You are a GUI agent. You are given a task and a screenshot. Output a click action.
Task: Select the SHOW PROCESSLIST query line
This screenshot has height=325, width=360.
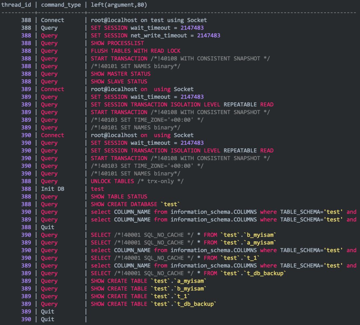pos(117,43)
